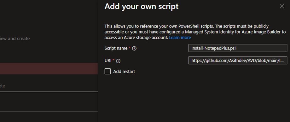Click the red asterisk next to URI
The width and height of the screenshot is (290, 122).
[113, 60]
